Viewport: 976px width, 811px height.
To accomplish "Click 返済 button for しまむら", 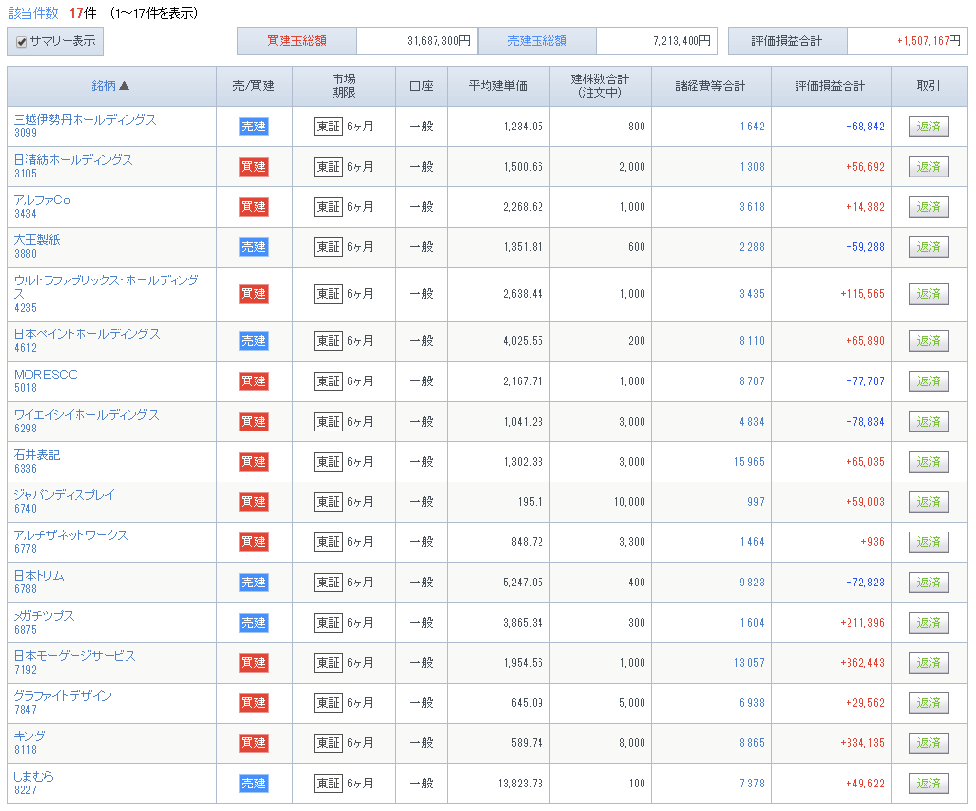I will click(x=928, y=783).
